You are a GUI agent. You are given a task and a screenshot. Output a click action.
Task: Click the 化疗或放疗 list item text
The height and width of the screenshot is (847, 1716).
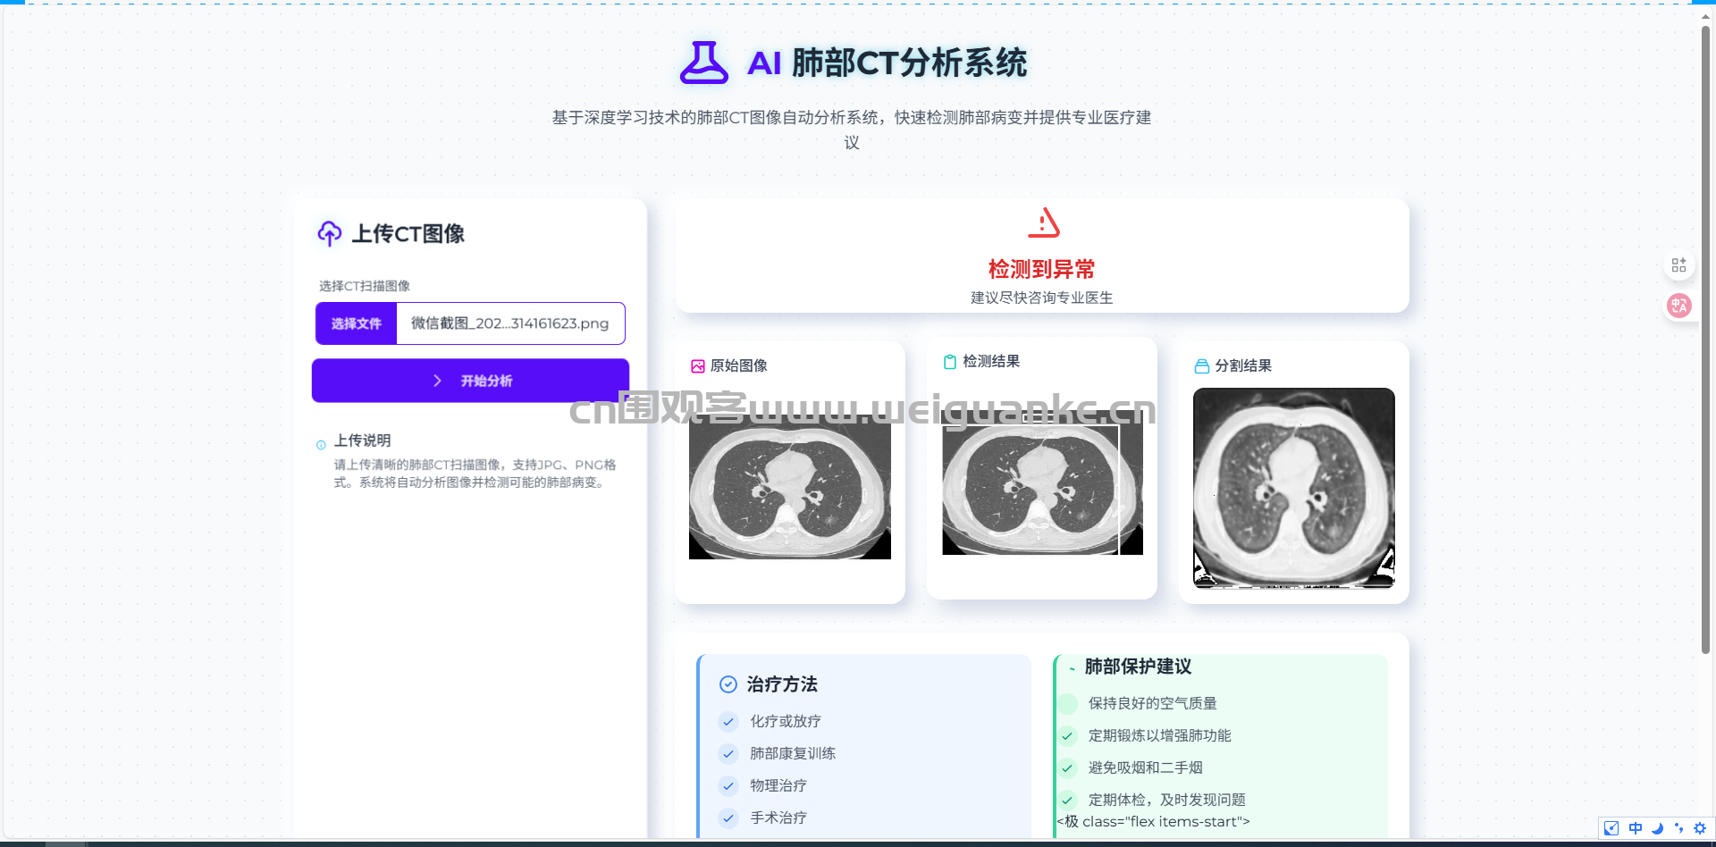pos(786,721)
